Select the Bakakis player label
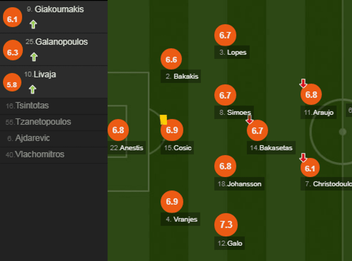352x261 pixels. coord(182,76)
